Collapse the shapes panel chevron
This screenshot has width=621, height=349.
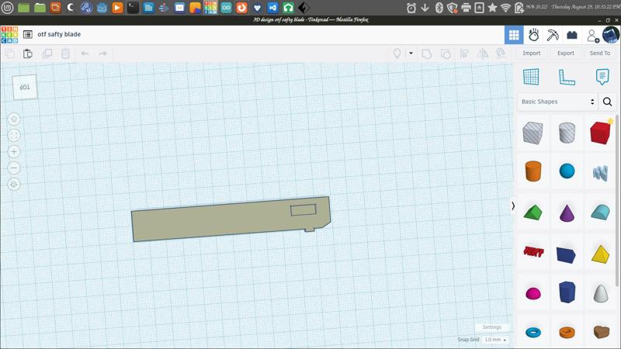513,206
